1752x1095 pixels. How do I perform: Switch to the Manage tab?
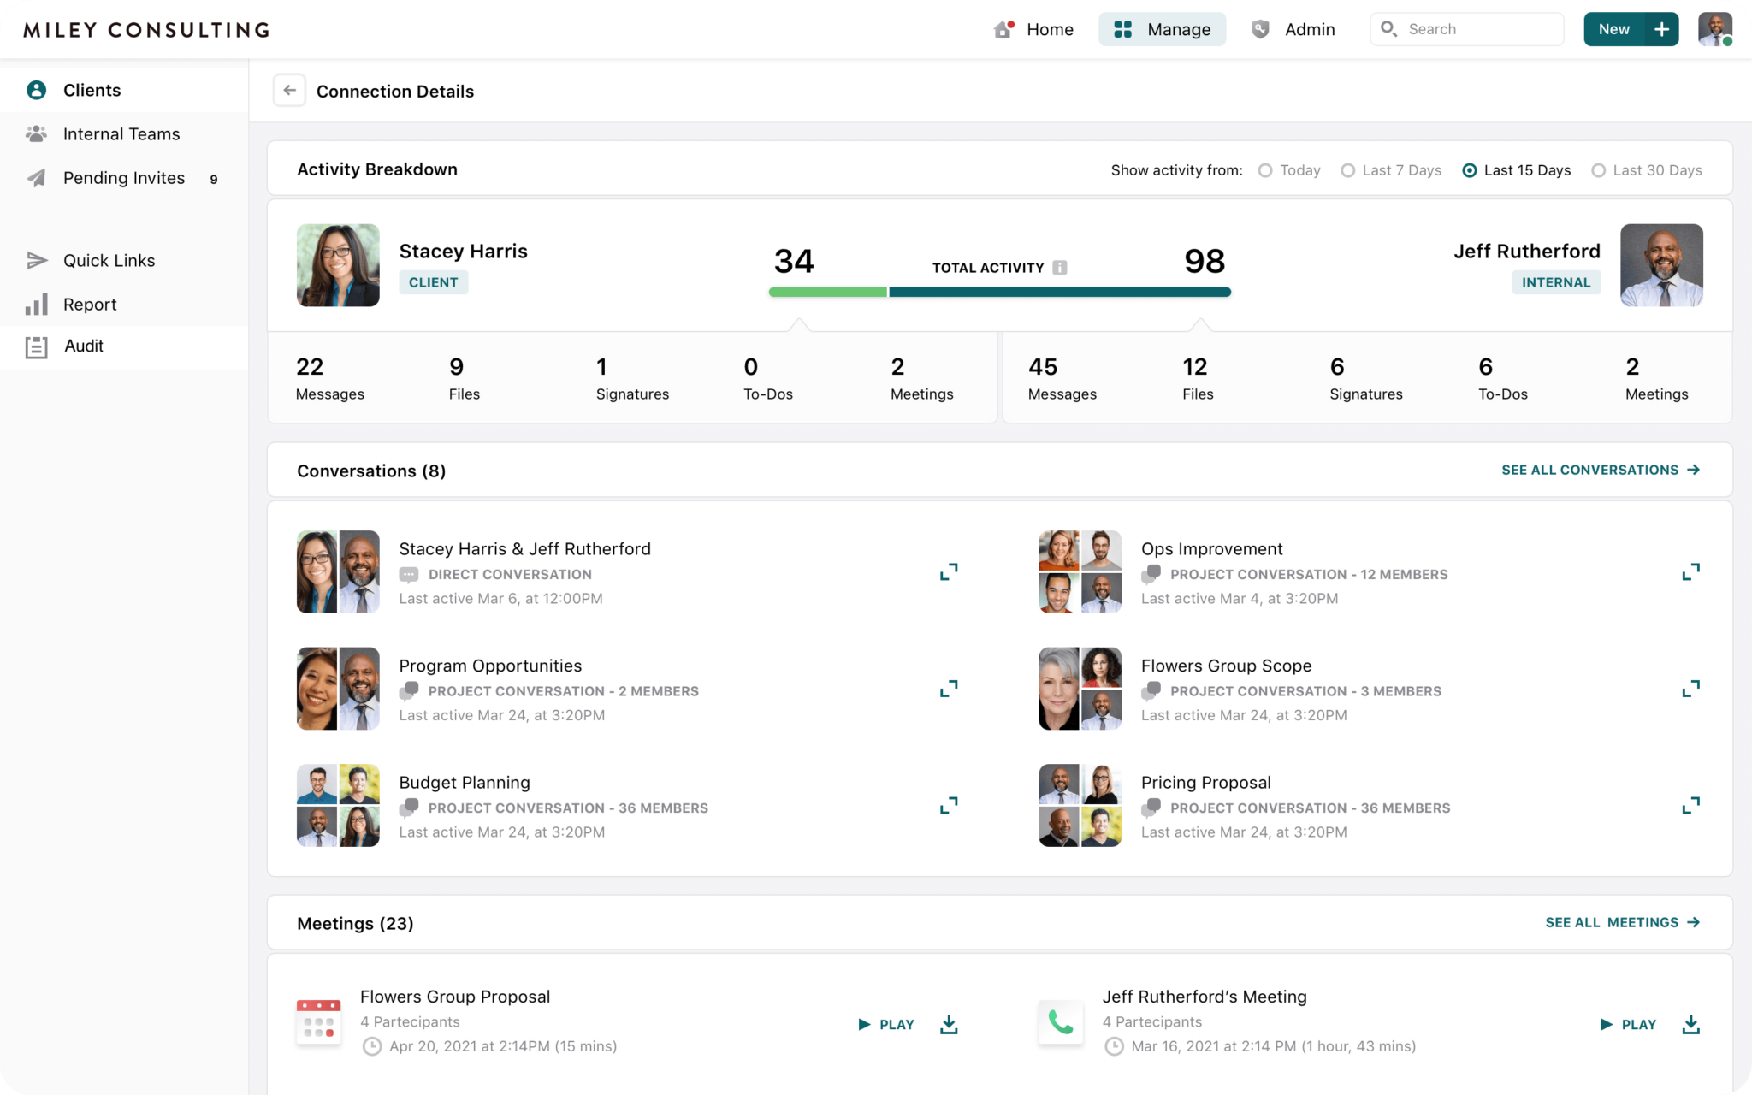click(1162, 28)
